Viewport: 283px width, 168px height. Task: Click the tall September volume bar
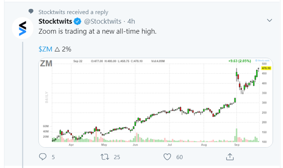pyautogui.click(x=236, y=135)
